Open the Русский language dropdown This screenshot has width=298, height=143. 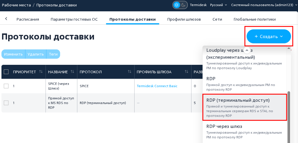click(218, 5)
